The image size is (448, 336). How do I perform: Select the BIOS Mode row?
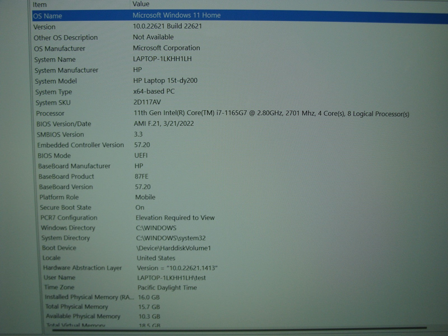54,156
